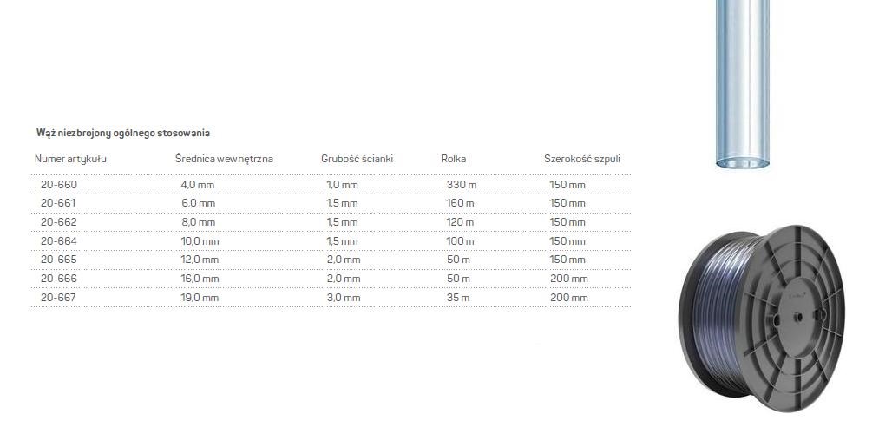Select article number 20-667
This screenshot has height=447, width=892.
[x=58, y=298]
